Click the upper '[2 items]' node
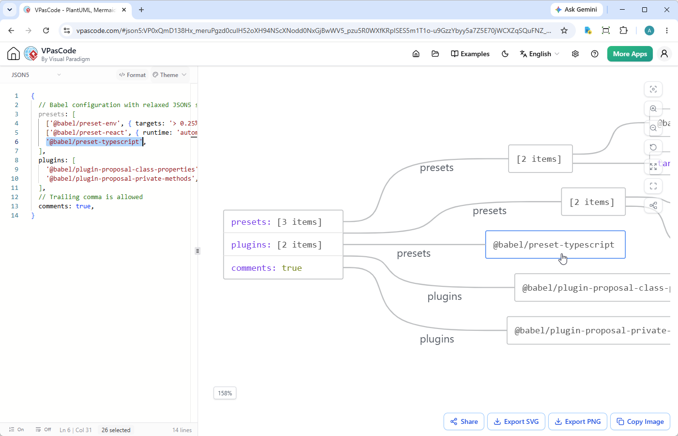Image resolution: width=678 pixels, height=436 pixels. point(540,159)
